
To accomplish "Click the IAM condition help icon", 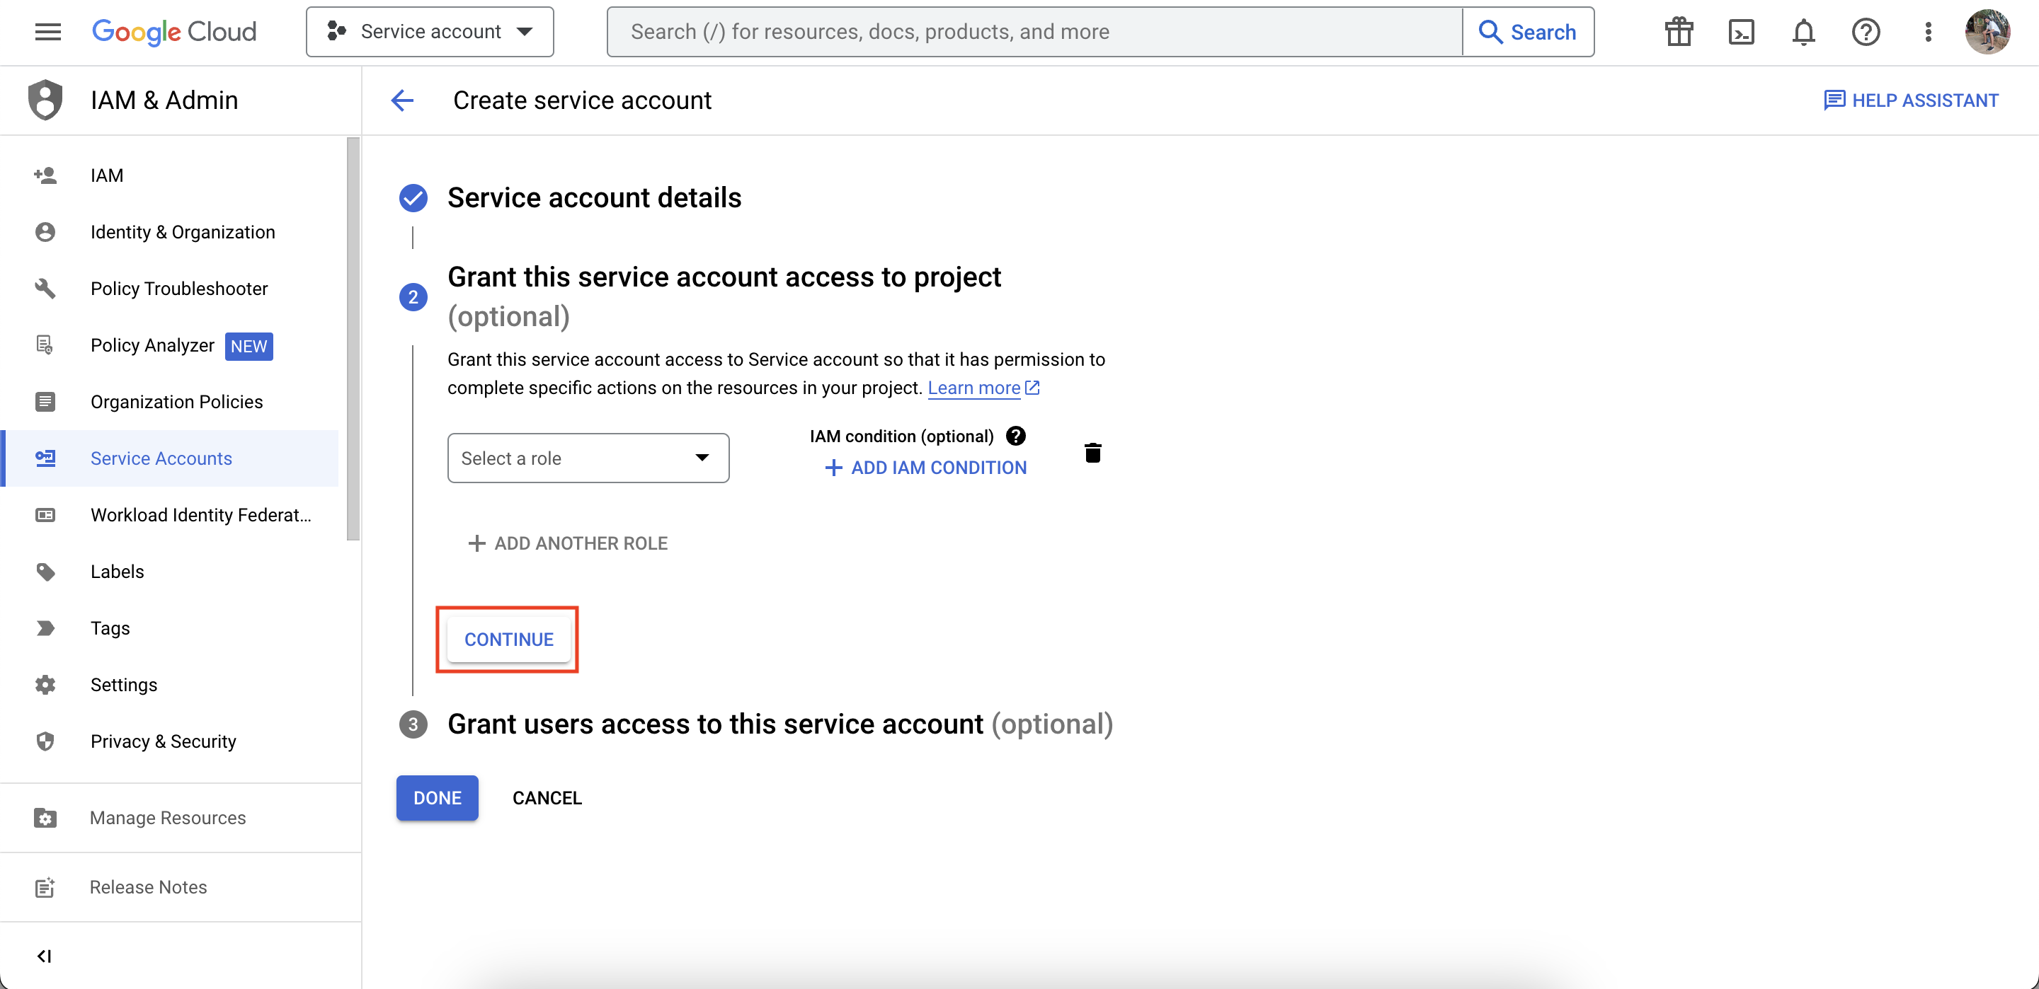I will point(1015,436).
